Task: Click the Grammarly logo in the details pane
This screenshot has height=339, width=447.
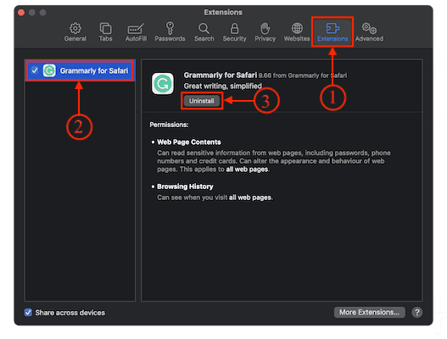Action: (163, 83)
